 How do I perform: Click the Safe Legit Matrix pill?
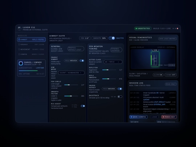click(x=167, y=38)
